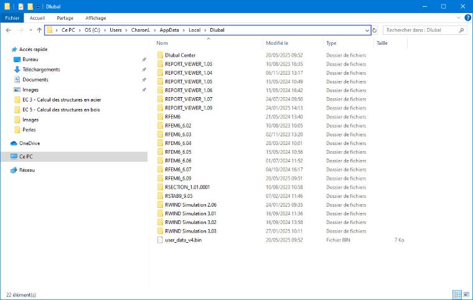Click the RFEM6 folder icon
This screenshot has height=300, width=473.
160,117
